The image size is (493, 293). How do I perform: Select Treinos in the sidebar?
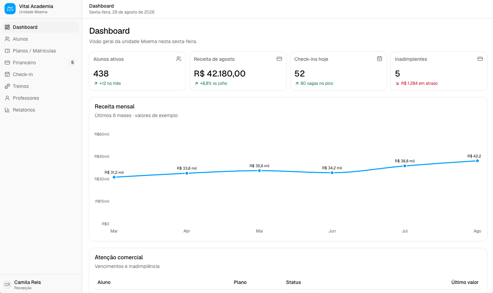41,86
